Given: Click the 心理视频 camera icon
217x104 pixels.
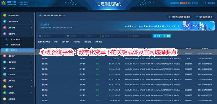Looking at the screenshot, I should click(x=5, y=99).
